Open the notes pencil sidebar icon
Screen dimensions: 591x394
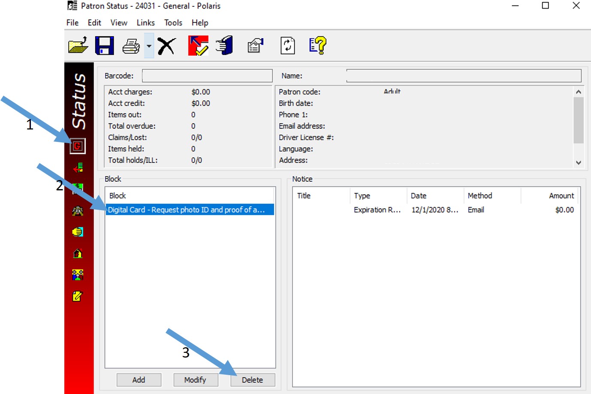click(78, 296)
